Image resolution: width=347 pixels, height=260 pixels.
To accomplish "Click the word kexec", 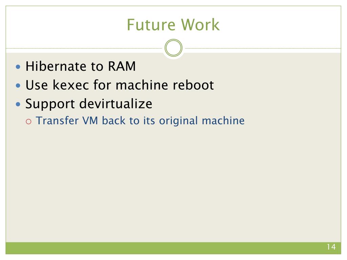I will tap(70, 85).
